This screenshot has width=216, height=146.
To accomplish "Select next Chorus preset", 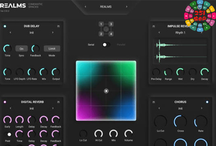I will 201,108.
